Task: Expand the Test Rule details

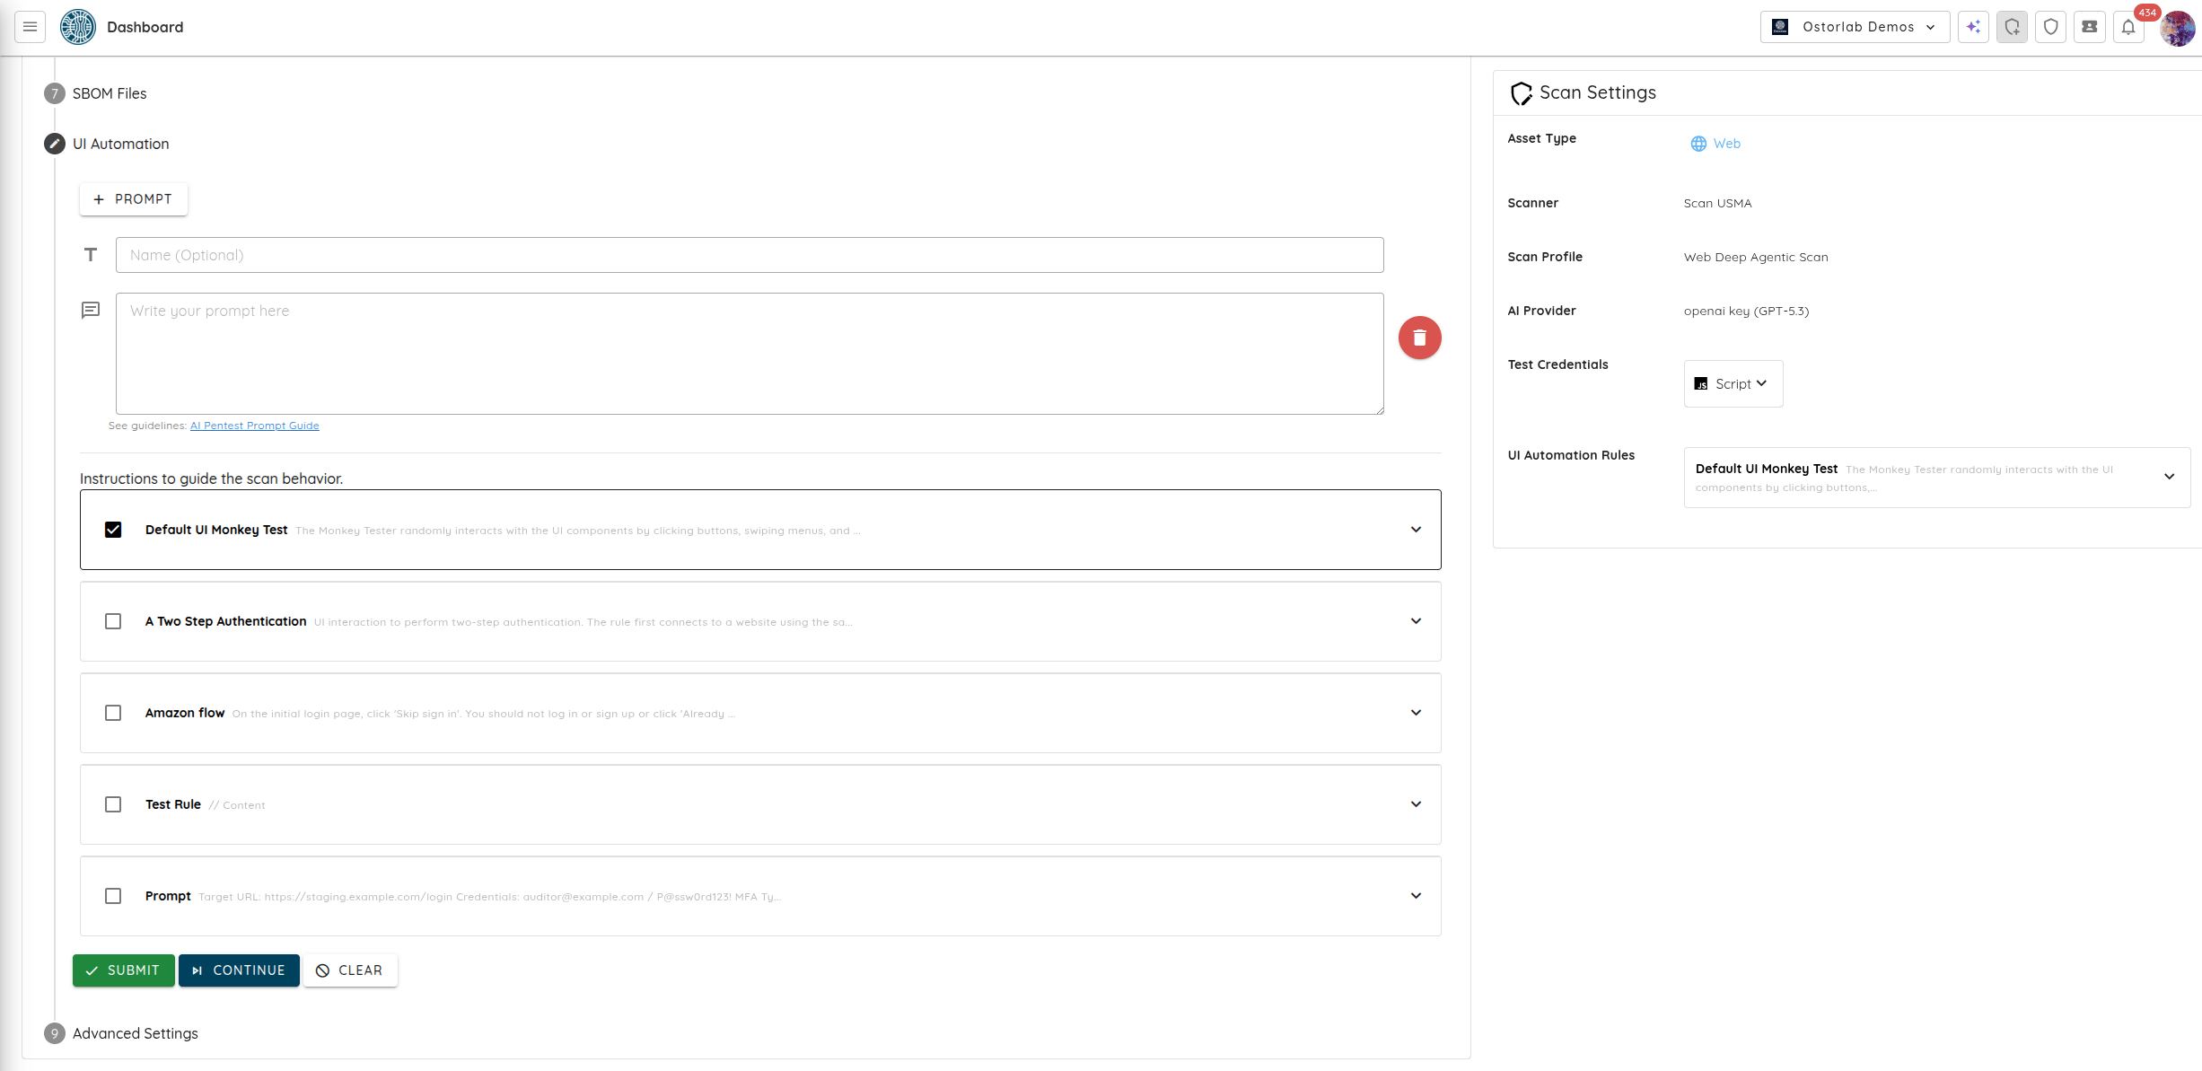Action: point(1416,804)
